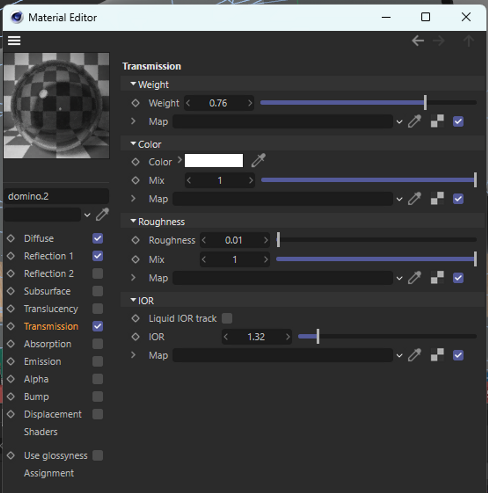Toggle the Use glossyness checkbox

pos(98,456)
